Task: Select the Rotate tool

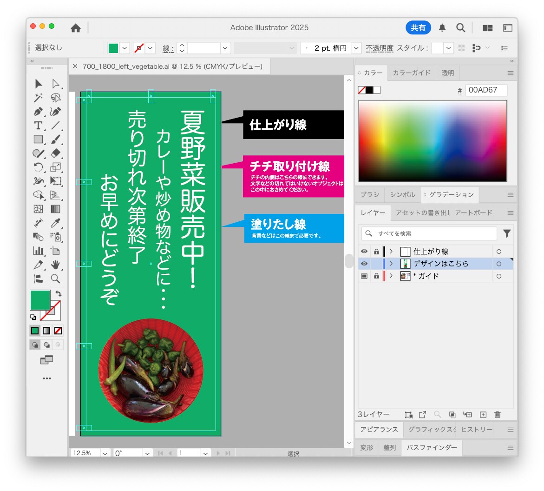Action: pyautogui.click(x=39, y=167)
